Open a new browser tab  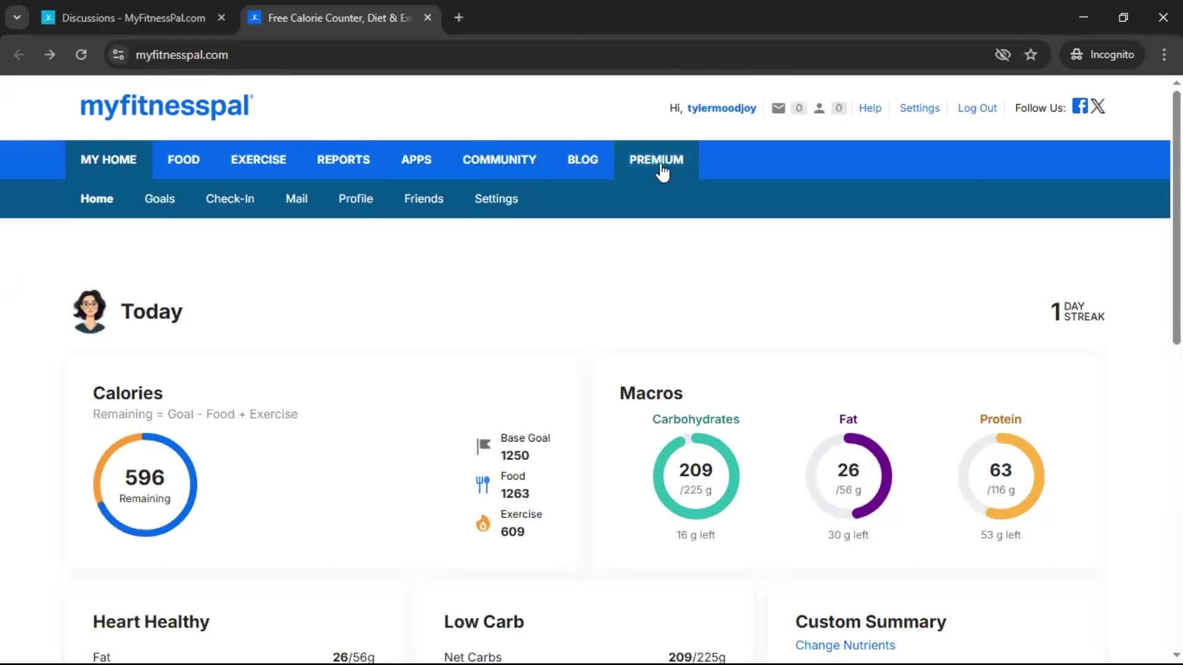click(x=458, y=18)
